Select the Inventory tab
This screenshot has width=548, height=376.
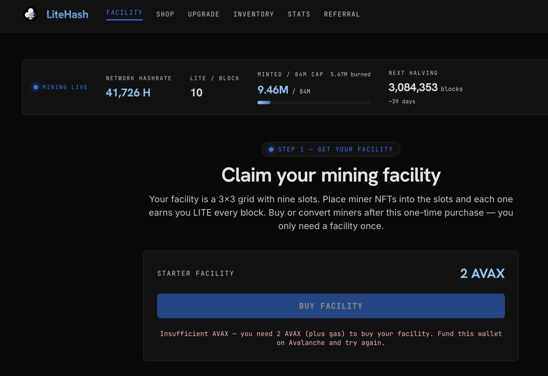[x=254, y=14]
